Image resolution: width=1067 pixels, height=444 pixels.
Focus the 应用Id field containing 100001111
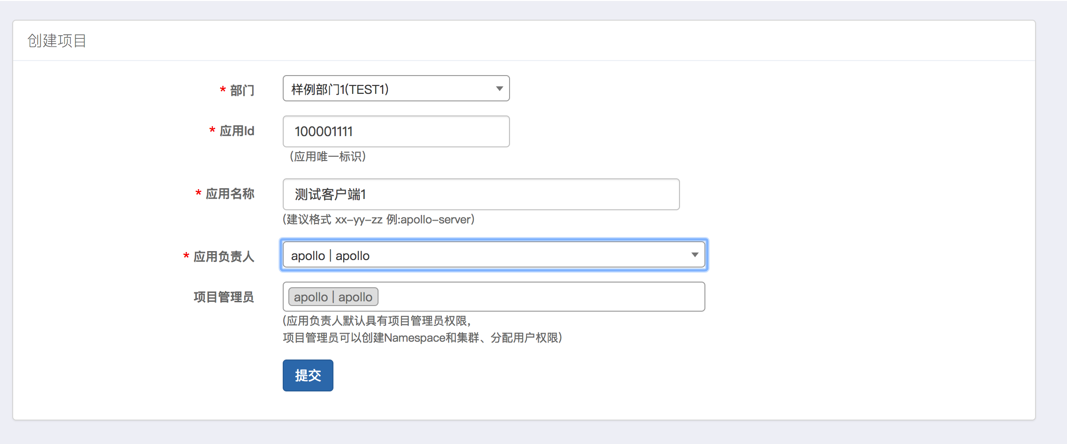pos(395,131)
